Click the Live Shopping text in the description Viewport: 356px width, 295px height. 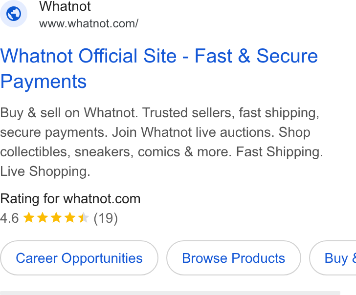tap(45, 171)
